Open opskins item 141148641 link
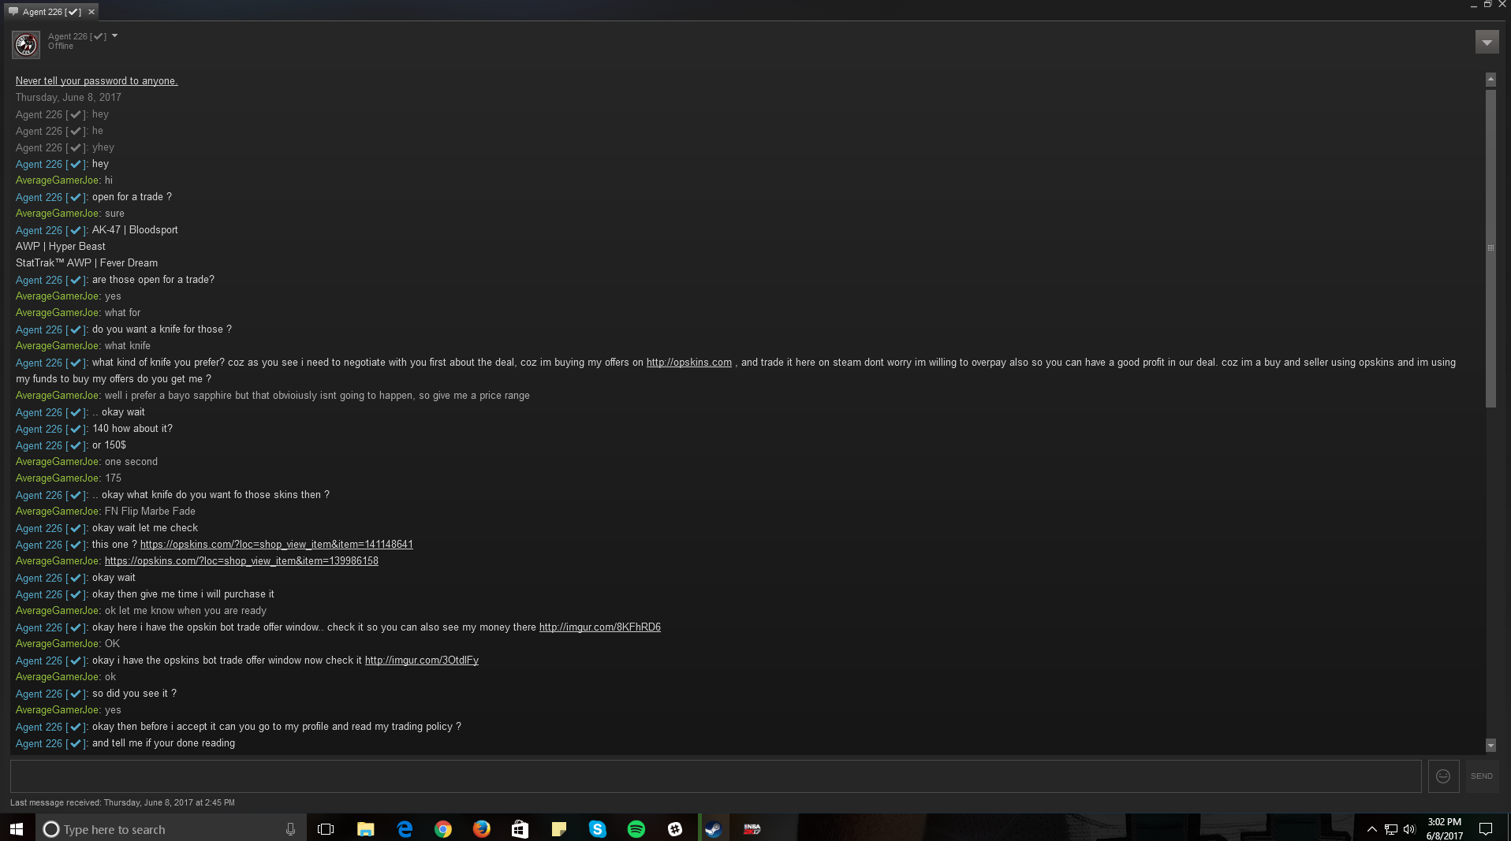 (x=277, y=545)
